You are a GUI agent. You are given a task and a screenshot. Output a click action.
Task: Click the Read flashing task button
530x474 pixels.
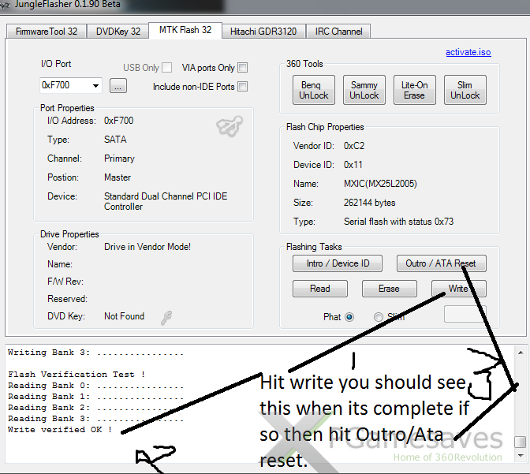[x=319, y=289]
